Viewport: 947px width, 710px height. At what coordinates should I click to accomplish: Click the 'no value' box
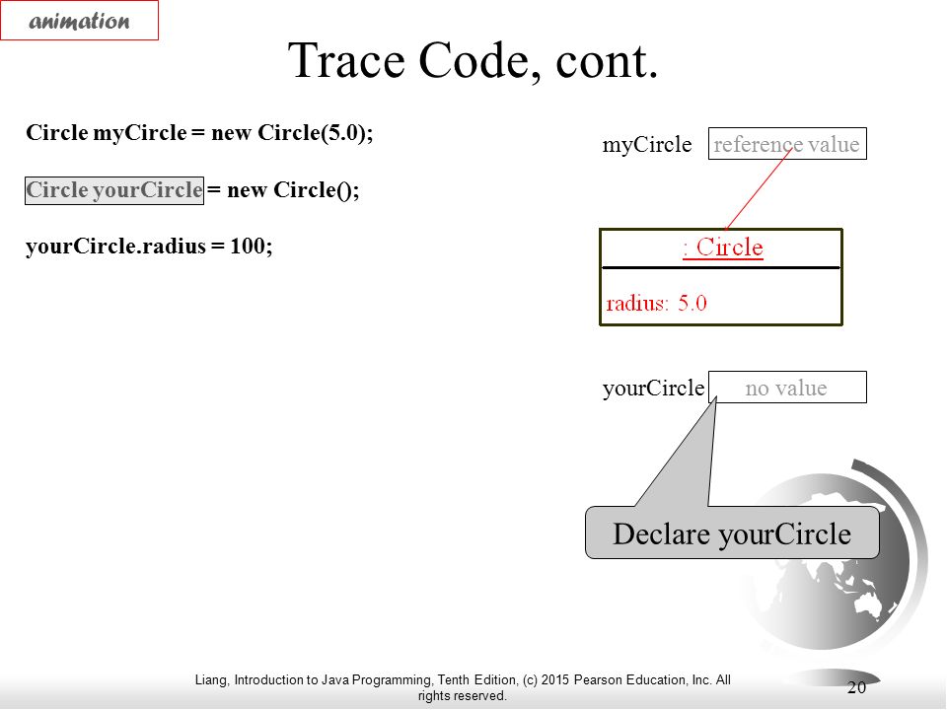(787, 387)
